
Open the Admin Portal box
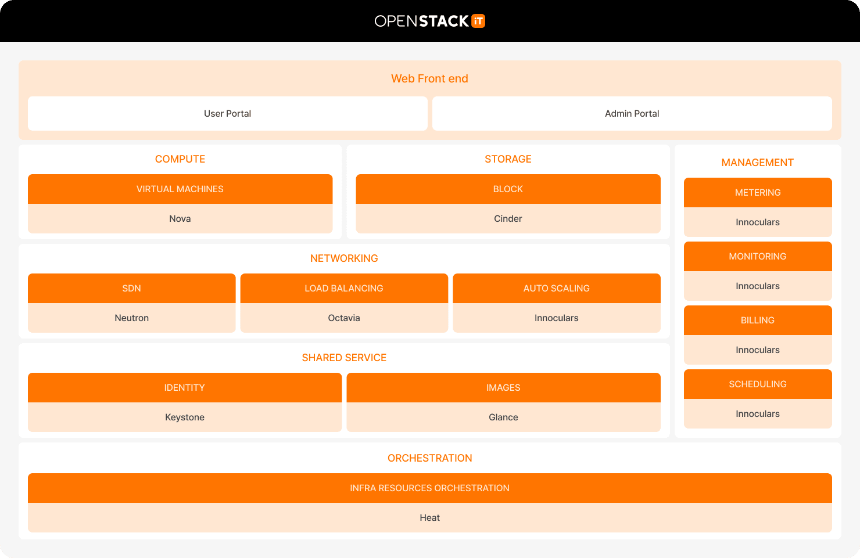[x=632, y=114]
